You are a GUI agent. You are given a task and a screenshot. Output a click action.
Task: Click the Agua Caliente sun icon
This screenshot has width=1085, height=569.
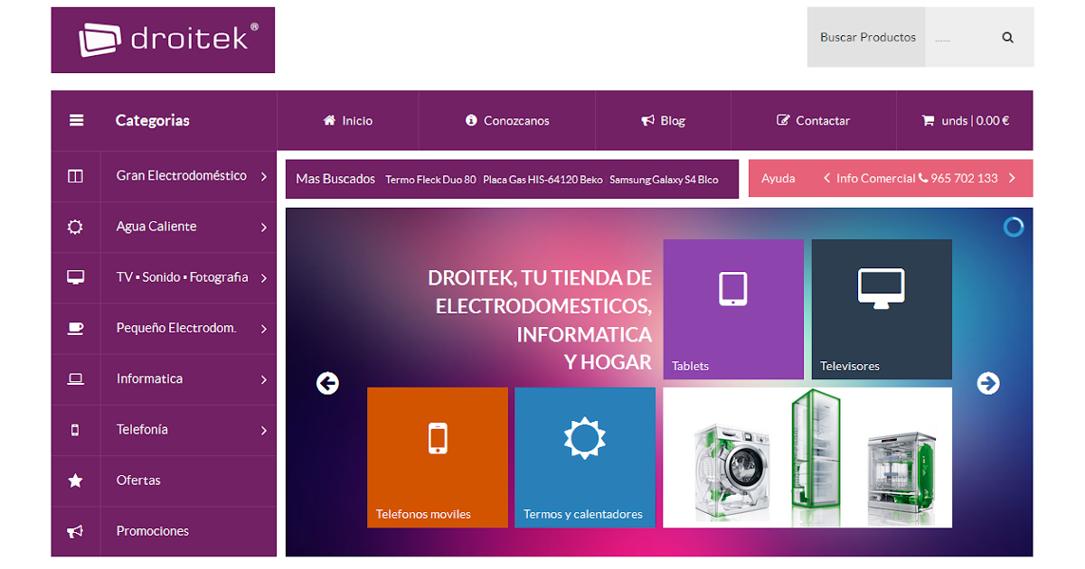click(75, 227)
